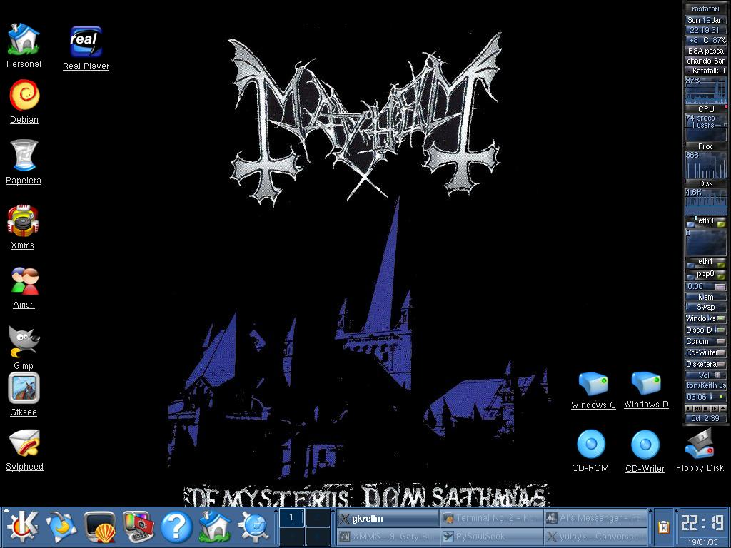Open the CD-ROM desktop icon

tap(590, 444)
